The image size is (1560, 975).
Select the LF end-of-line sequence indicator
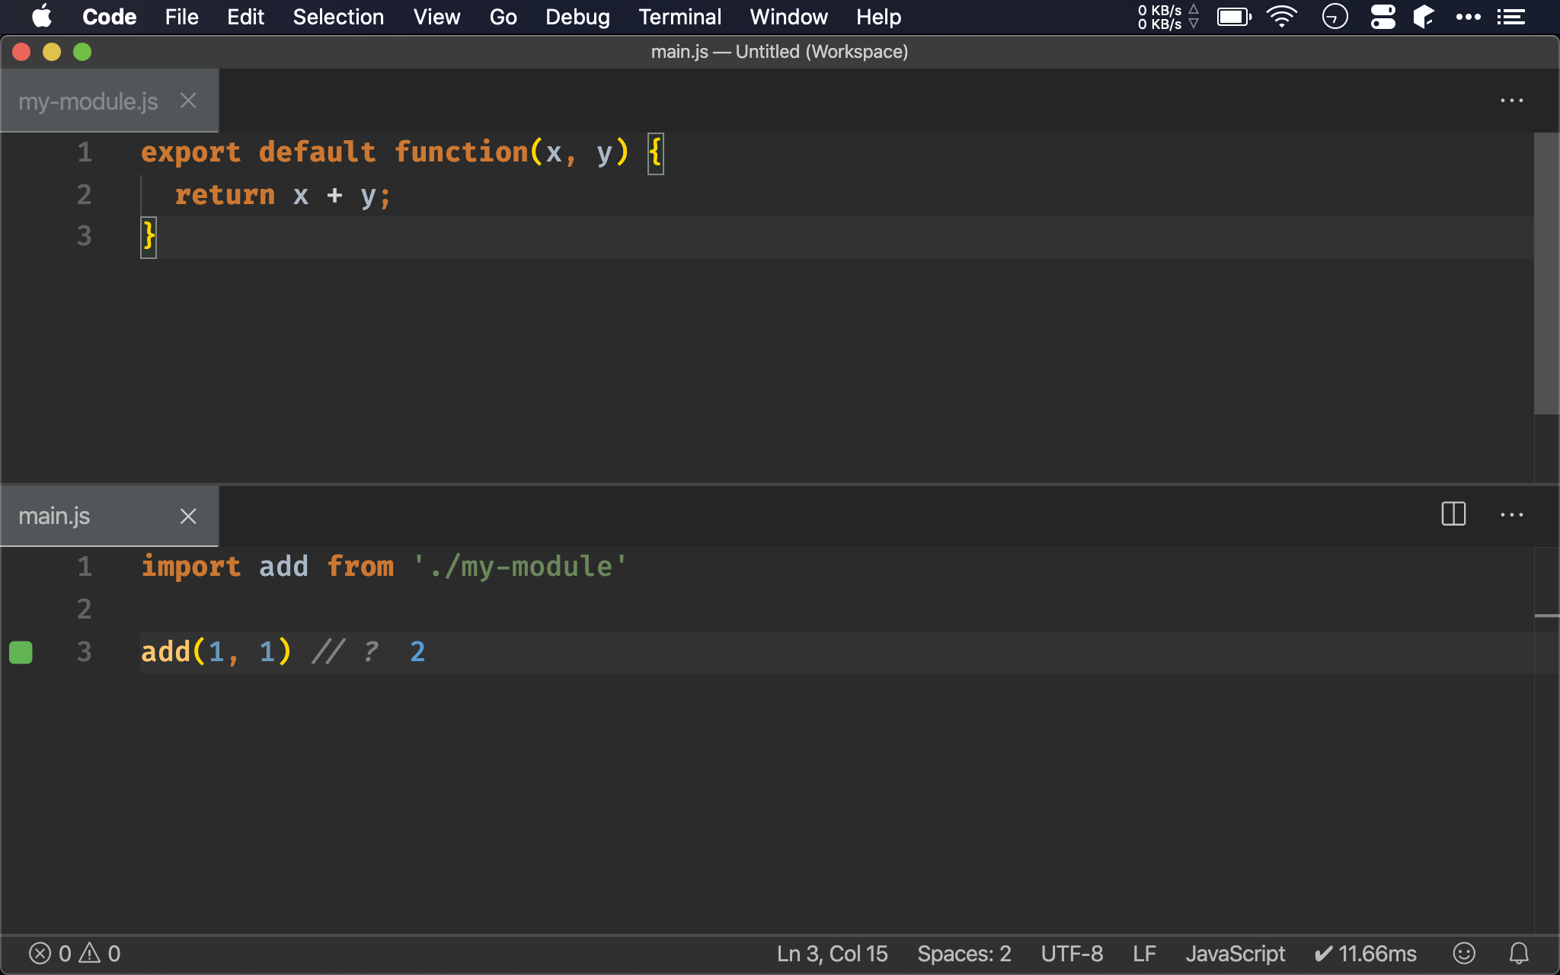click(x=1144, y=954)
